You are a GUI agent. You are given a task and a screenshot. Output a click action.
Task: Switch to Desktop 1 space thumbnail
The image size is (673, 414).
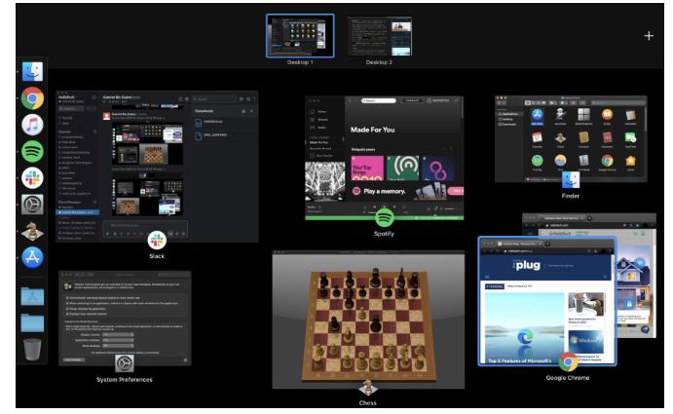click(300, 36)
